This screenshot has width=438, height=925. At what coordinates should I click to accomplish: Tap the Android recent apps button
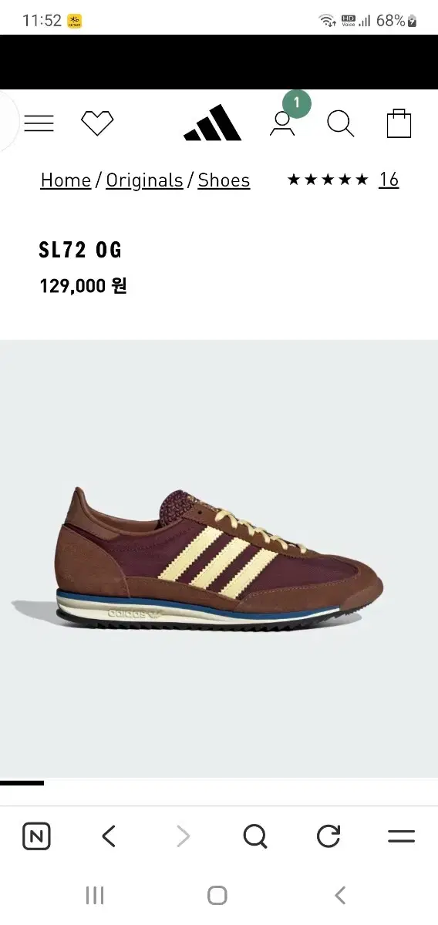95,895
